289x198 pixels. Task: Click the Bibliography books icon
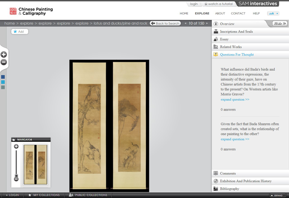point(216,189)
